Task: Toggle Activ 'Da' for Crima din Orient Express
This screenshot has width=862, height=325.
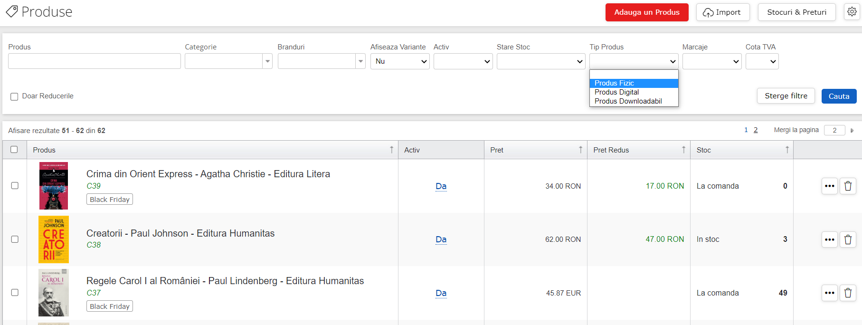Action: click(441, 186)
